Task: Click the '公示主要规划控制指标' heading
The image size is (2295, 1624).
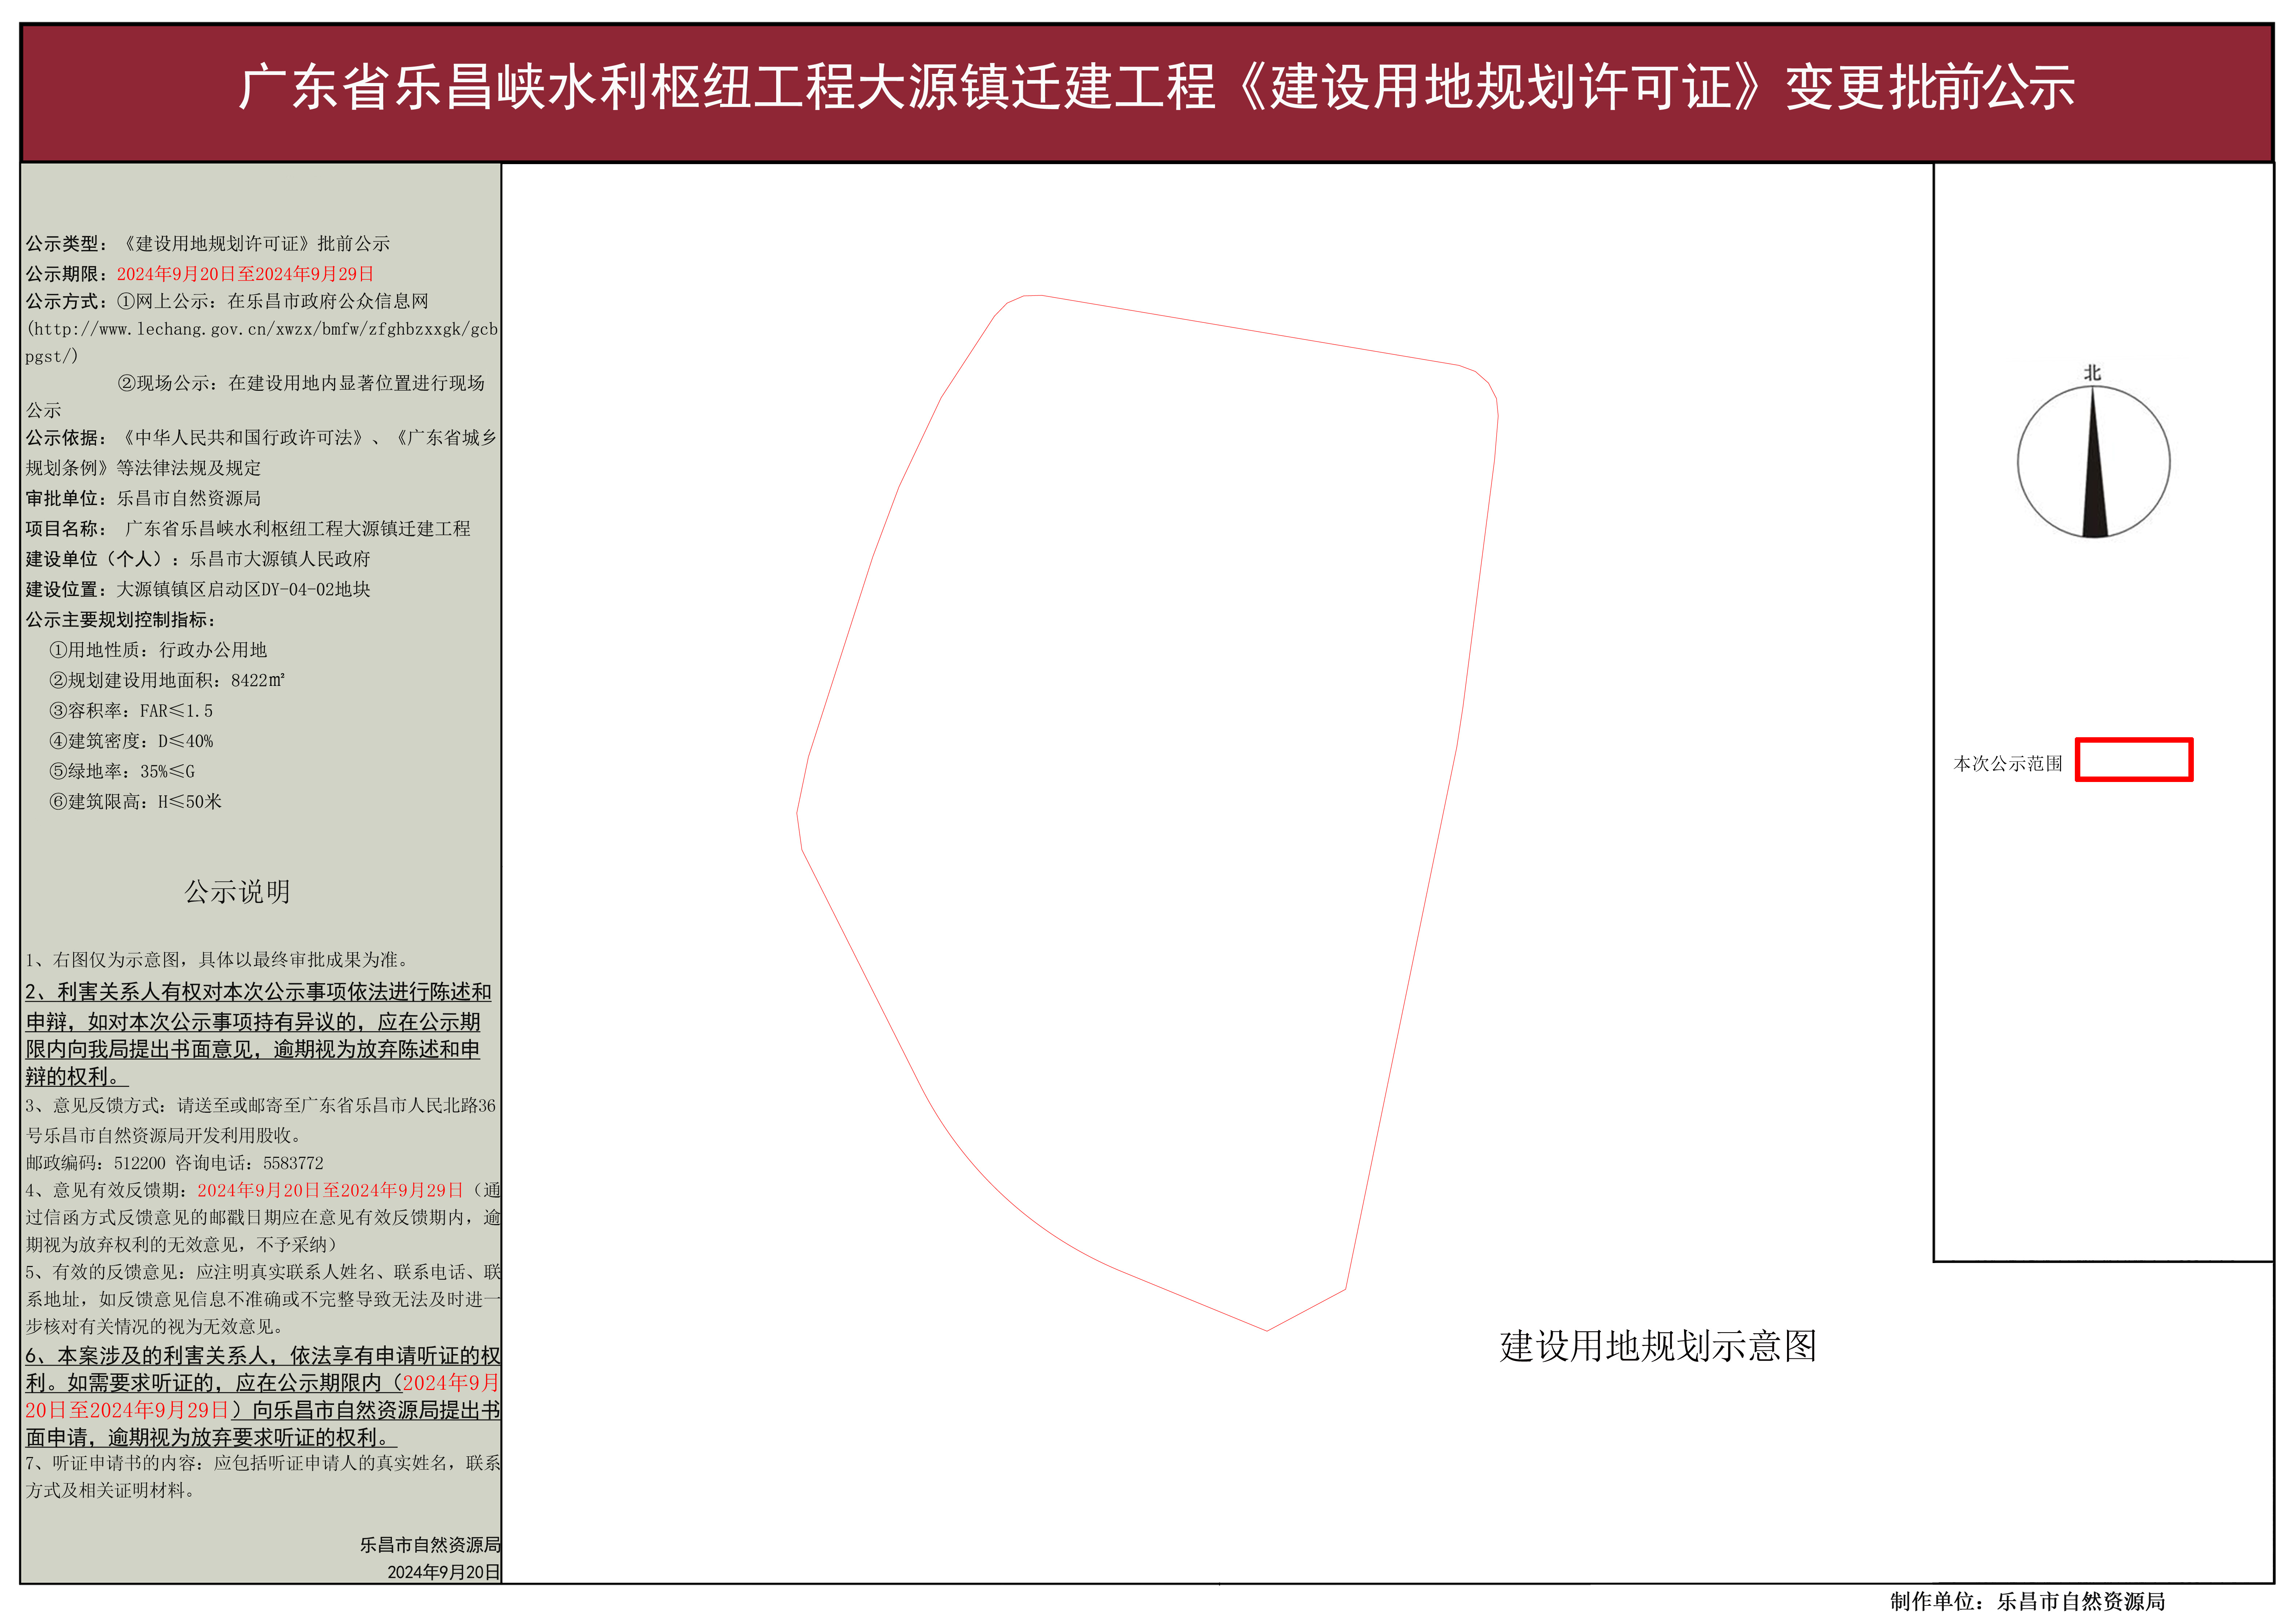Action: (120, 620)
